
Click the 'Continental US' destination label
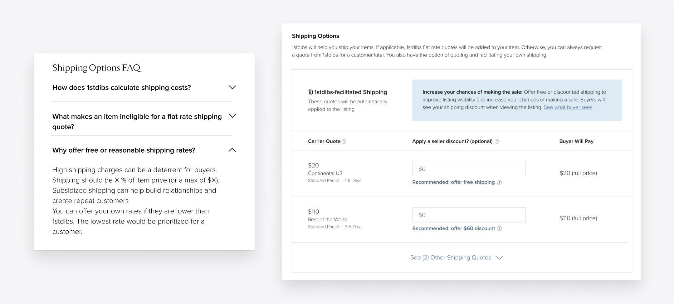click(x=325, y=173)
